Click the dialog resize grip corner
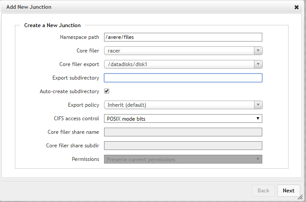306x202 pixels. [303, 199]
